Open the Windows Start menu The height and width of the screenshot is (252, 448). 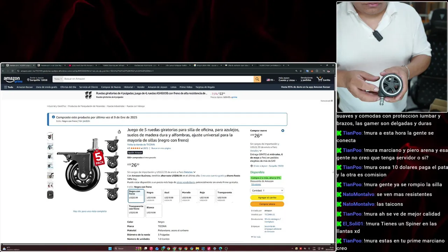click(110, 248)
